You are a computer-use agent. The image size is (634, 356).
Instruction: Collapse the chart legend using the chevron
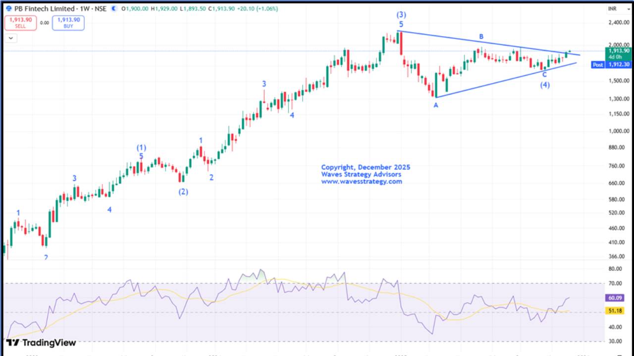[9, 38]
